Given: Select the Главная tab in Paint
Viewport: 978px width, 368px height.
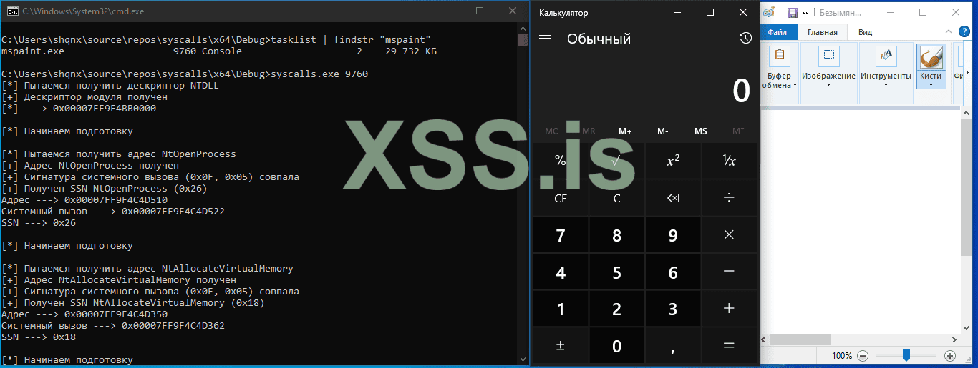Looking at the screenshot, I should pyautogui.click(x=822, y=32).
